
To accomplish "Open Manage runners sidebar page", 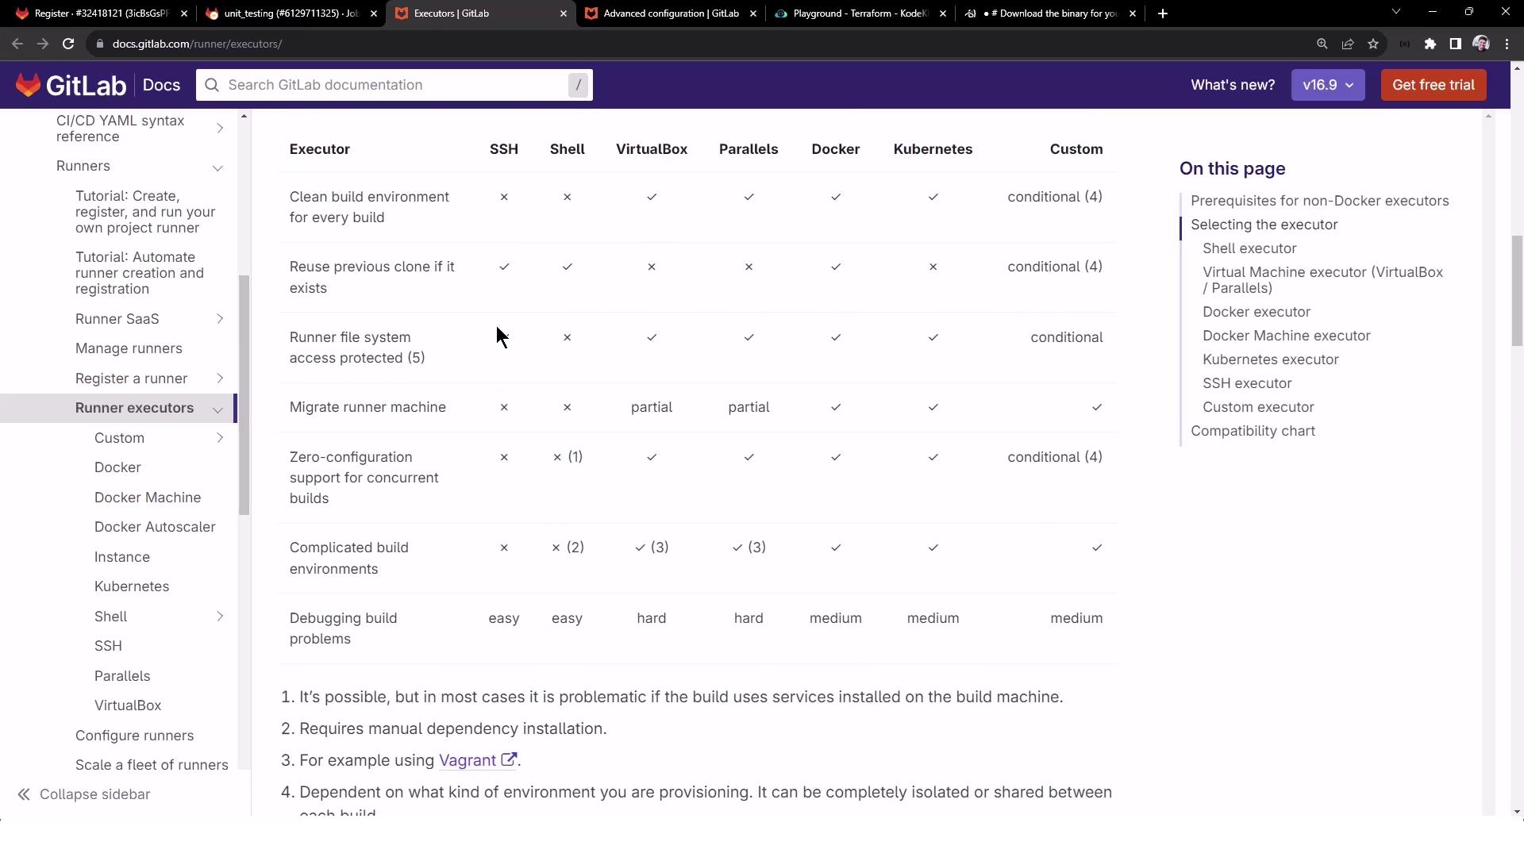I will (x=129, y=348).
